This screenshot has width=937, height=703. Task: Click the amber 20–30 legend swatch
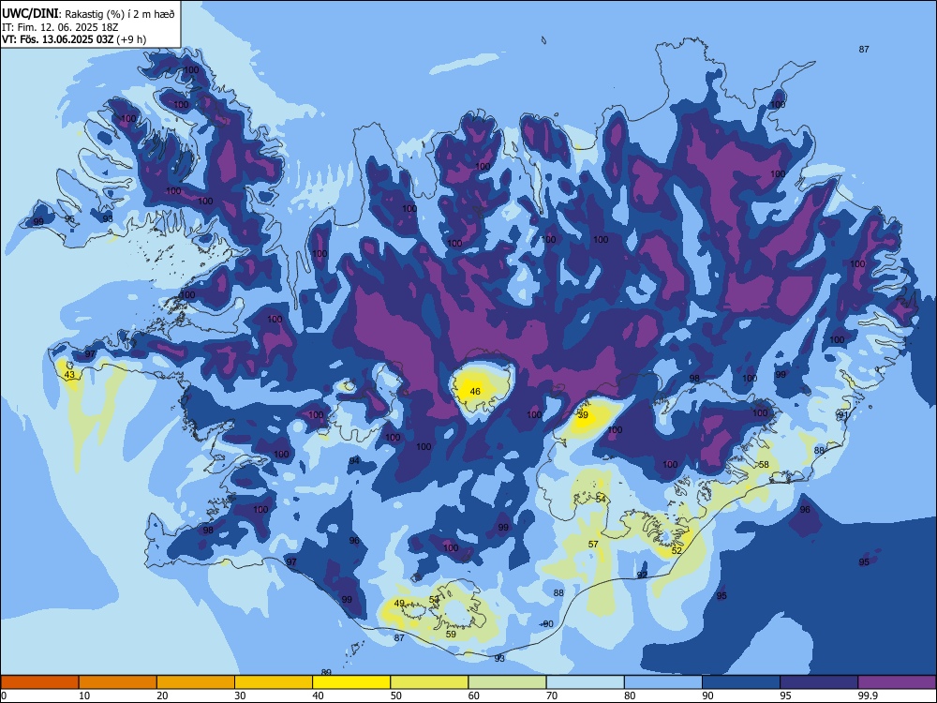point(196,682)
